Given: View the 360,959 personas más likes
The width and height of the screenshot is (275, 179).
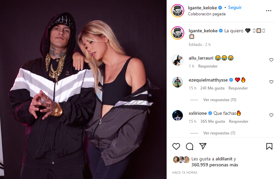Looking at the screenshot, I should pos(215,165).
